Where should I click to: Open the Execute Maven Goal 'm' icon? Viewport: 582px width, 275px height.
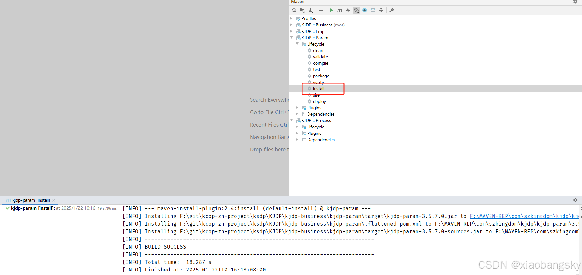[340, 10]
